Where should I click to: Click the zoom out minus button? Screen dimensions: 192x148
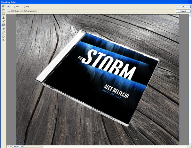(8, 146)
